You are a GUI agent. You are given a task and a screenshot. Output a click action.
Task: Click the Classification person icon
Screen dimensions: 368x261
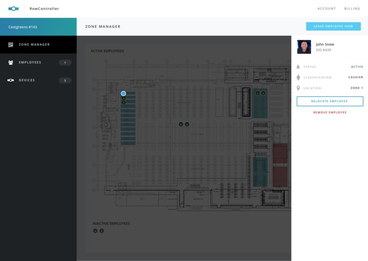coord(298,77)
